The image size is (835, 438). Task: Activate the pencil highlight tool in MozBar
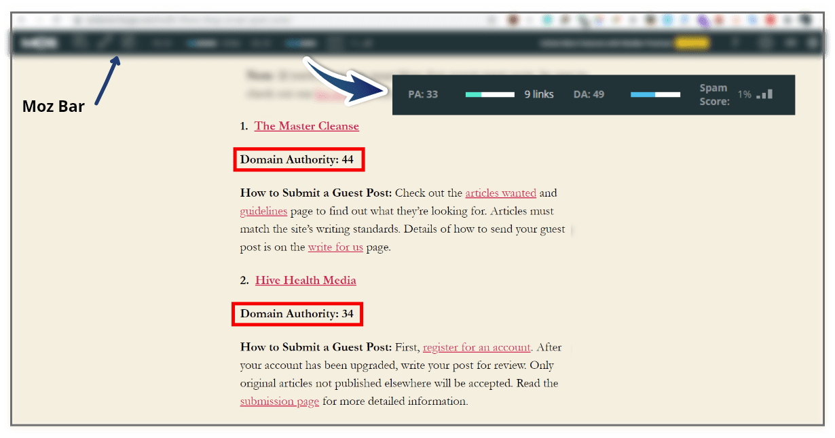(x=103, y=43)
